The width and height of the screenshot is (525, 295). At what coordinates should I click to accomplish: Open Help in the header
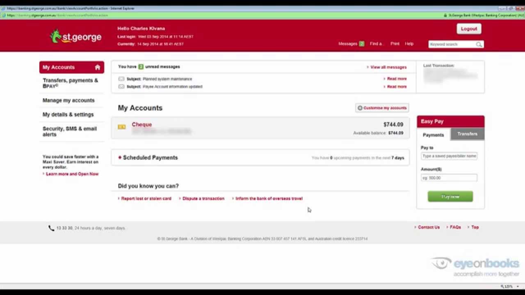click(x=409, y=44)
